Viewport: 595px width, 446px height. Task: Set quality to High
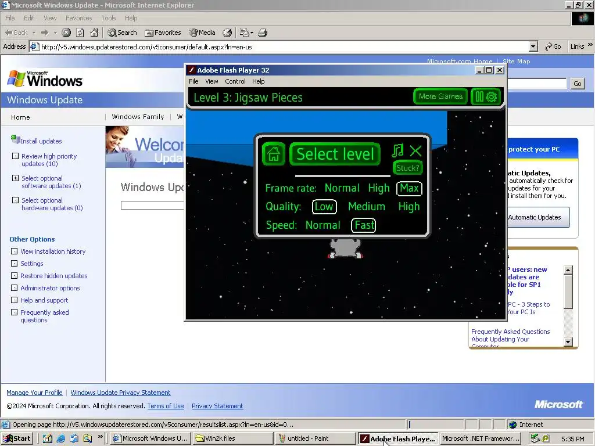click(409, 207)
